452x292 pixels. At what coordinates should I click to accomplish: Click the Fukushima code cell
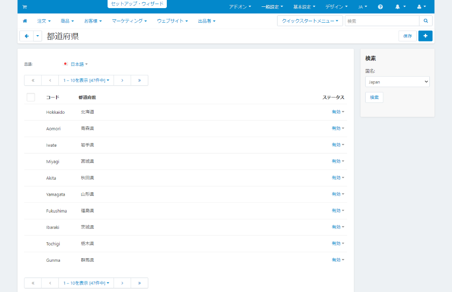56,211
